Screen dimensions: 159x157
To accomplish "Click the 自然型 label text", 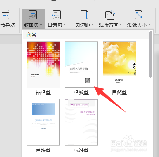I will 119,92.
